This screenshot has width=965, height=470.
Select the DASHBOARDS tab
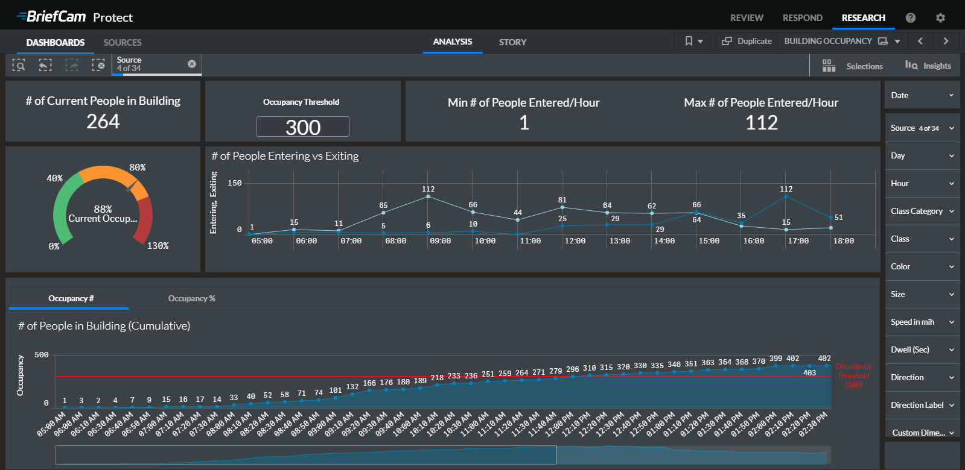[56, 42]
